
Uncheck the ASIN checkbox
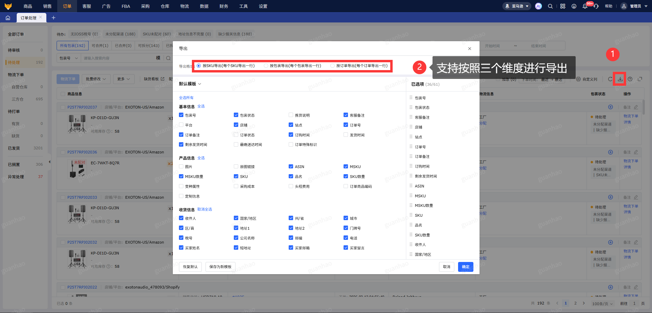tap(291, 166)
